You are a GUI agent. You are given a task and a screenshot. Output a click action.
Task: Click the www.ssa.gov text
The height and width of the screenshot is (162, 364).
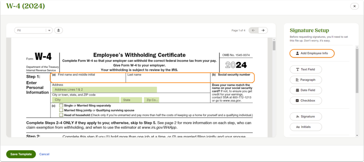[x=232, y=101]
